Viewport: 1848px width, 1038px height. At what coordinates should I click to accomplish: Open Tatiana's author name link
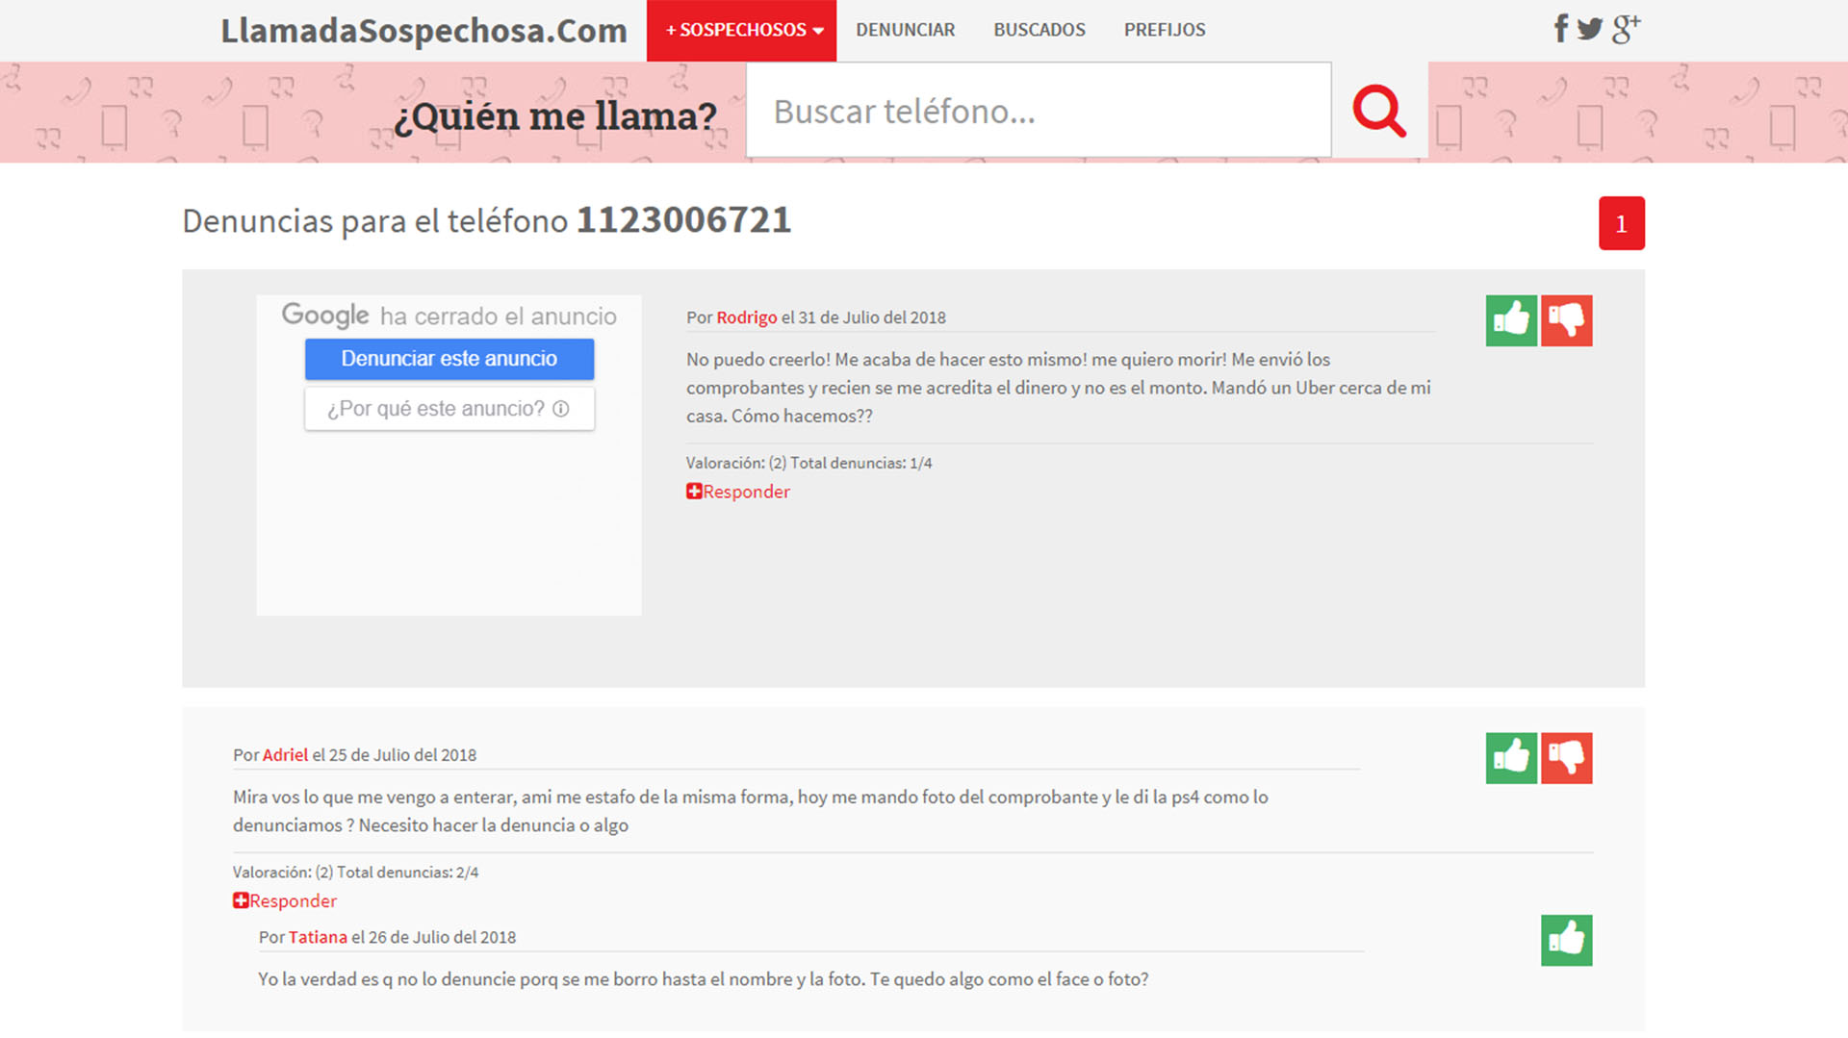tap(318, 937)
